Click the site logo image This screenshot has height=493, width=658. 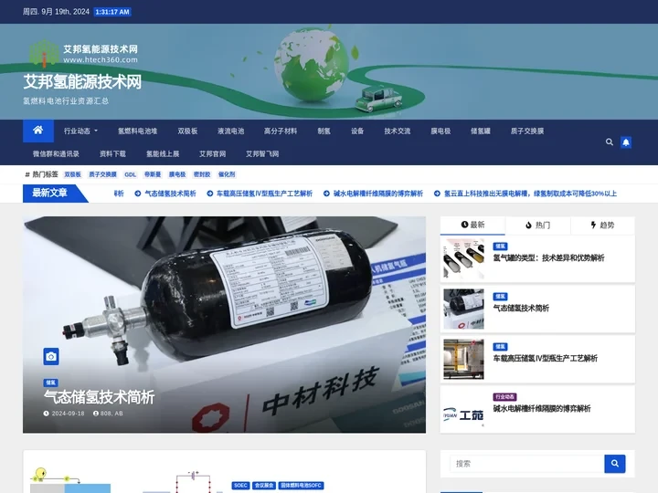click(x=83, y=53)
